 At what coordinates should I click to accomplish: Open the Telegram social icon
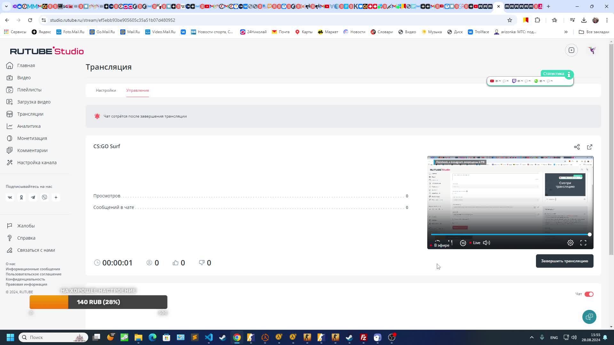pos(33,197)
